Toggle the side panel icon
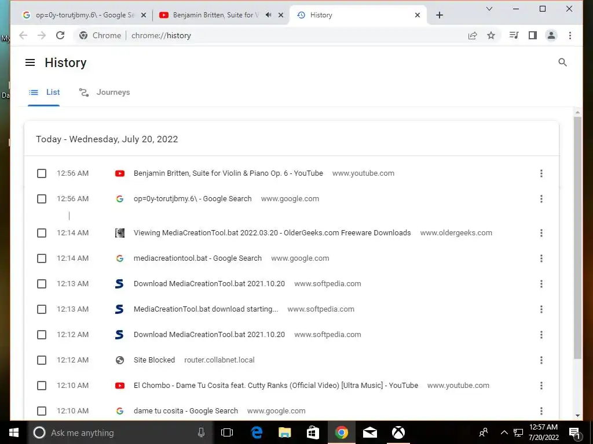 [533, 35]
